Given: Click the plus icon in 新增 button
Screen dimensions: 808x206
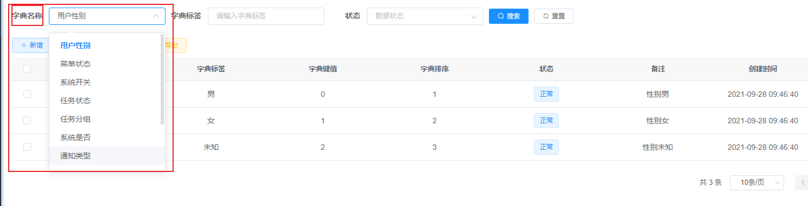Looking at the screenshot, I should click(24, 45).
